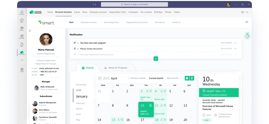Toggle the person events filter button
269x124 pixels.
tap(192, 78)
